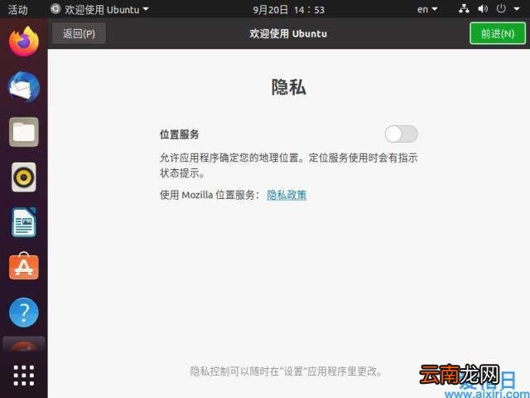Click the network status icon

[x=464, y=9]
